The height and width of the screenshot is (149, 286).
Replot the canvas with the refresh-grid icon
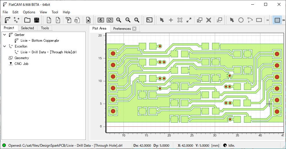[x=101, y=20]
